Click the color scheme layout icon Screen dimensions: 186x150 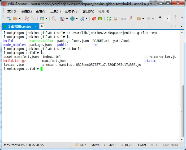[62, 19]
